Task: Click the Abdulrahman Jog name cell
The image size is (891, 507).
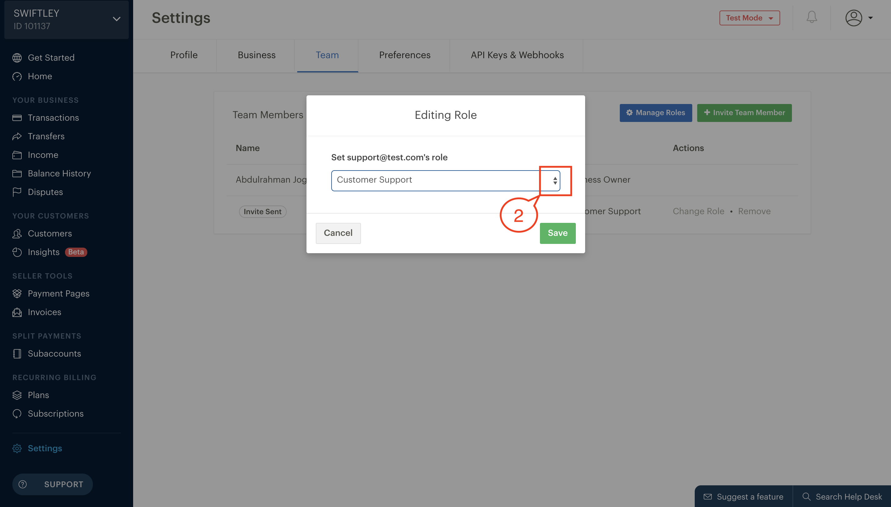Action: 271,180
